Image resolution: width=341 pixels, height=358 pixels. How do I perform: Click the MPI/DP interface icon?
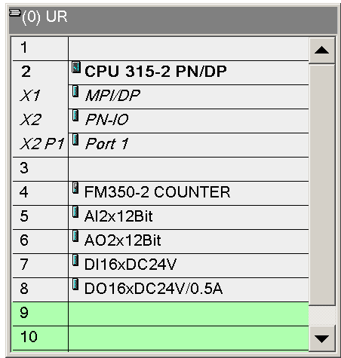75,91
